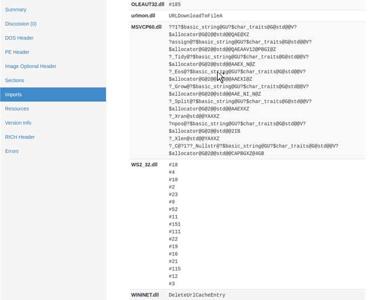The height and width of the screenshot is (300, 368).
Task: Click WS2_32 ordinal #9
Action: [171, 202]
